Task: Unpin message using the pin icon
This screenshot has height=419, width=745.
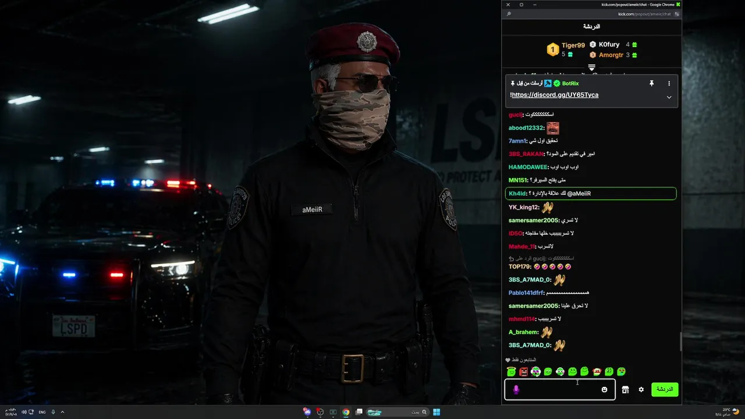Action: pyautogui.click(x=652, y=83)
